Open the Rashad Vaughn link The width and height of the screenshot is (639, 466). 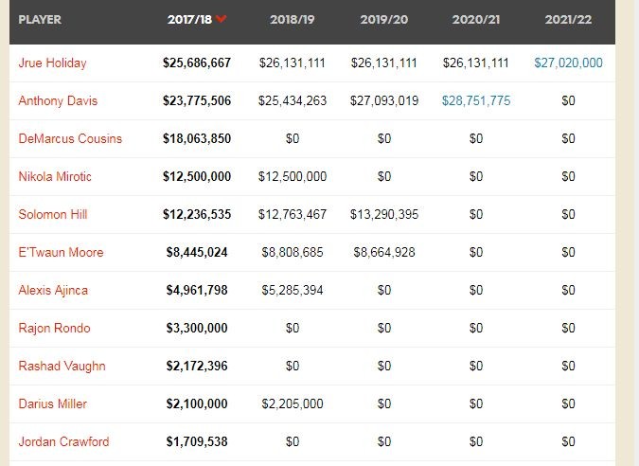[x=62, y=366]
